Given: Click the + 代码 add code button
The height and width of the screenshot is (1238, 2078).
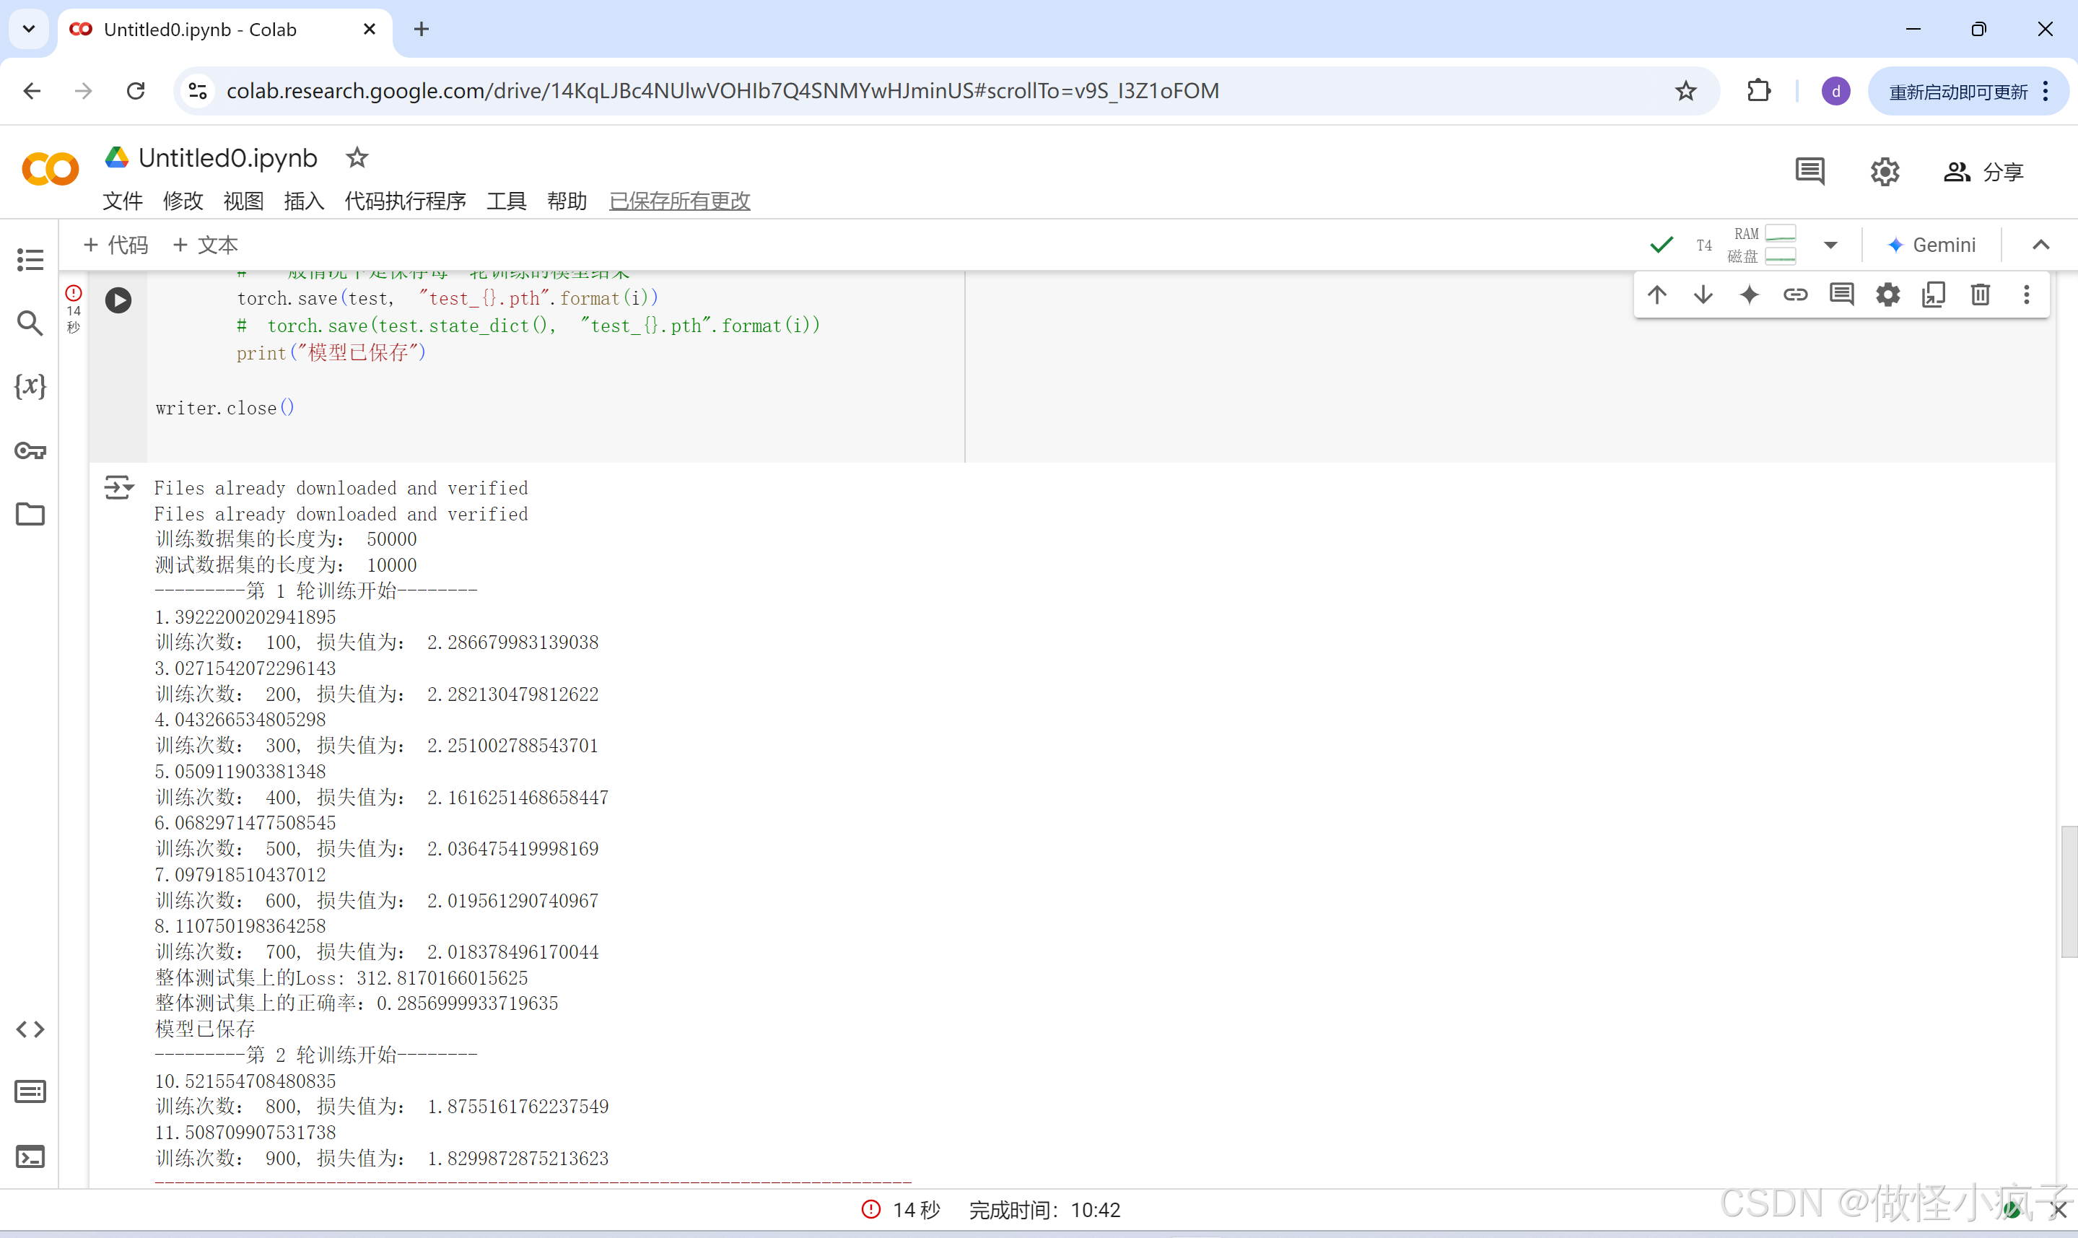Looking at the screenshot, I should (116, 245).
